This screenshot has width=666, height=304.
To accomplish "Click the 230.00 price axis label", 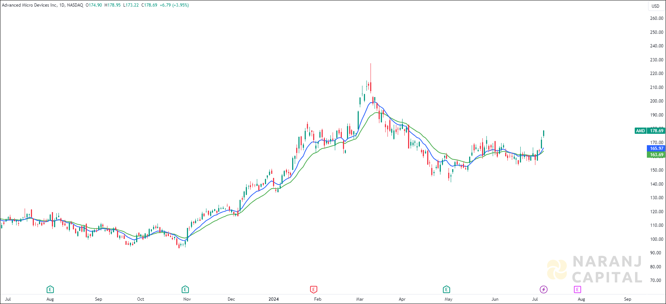I will pos(656,60).
